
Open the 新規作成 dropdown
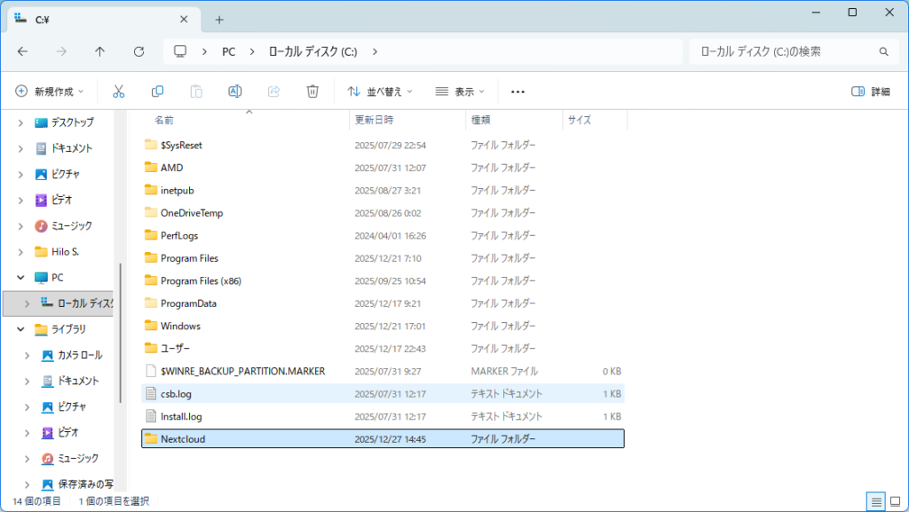(x=50, y=91)
